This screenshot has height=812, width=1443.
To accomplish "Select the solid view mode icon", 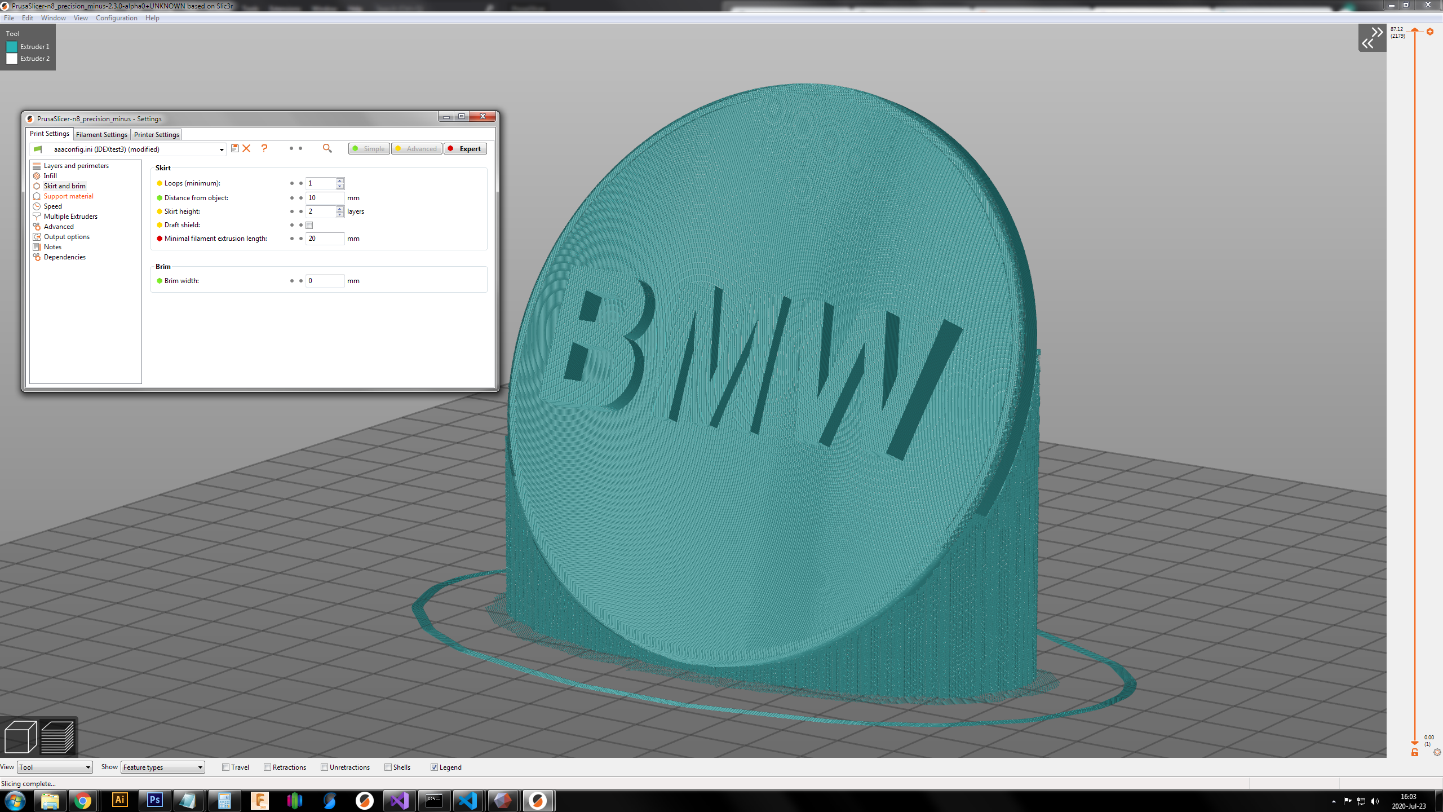I will point(20,736).
